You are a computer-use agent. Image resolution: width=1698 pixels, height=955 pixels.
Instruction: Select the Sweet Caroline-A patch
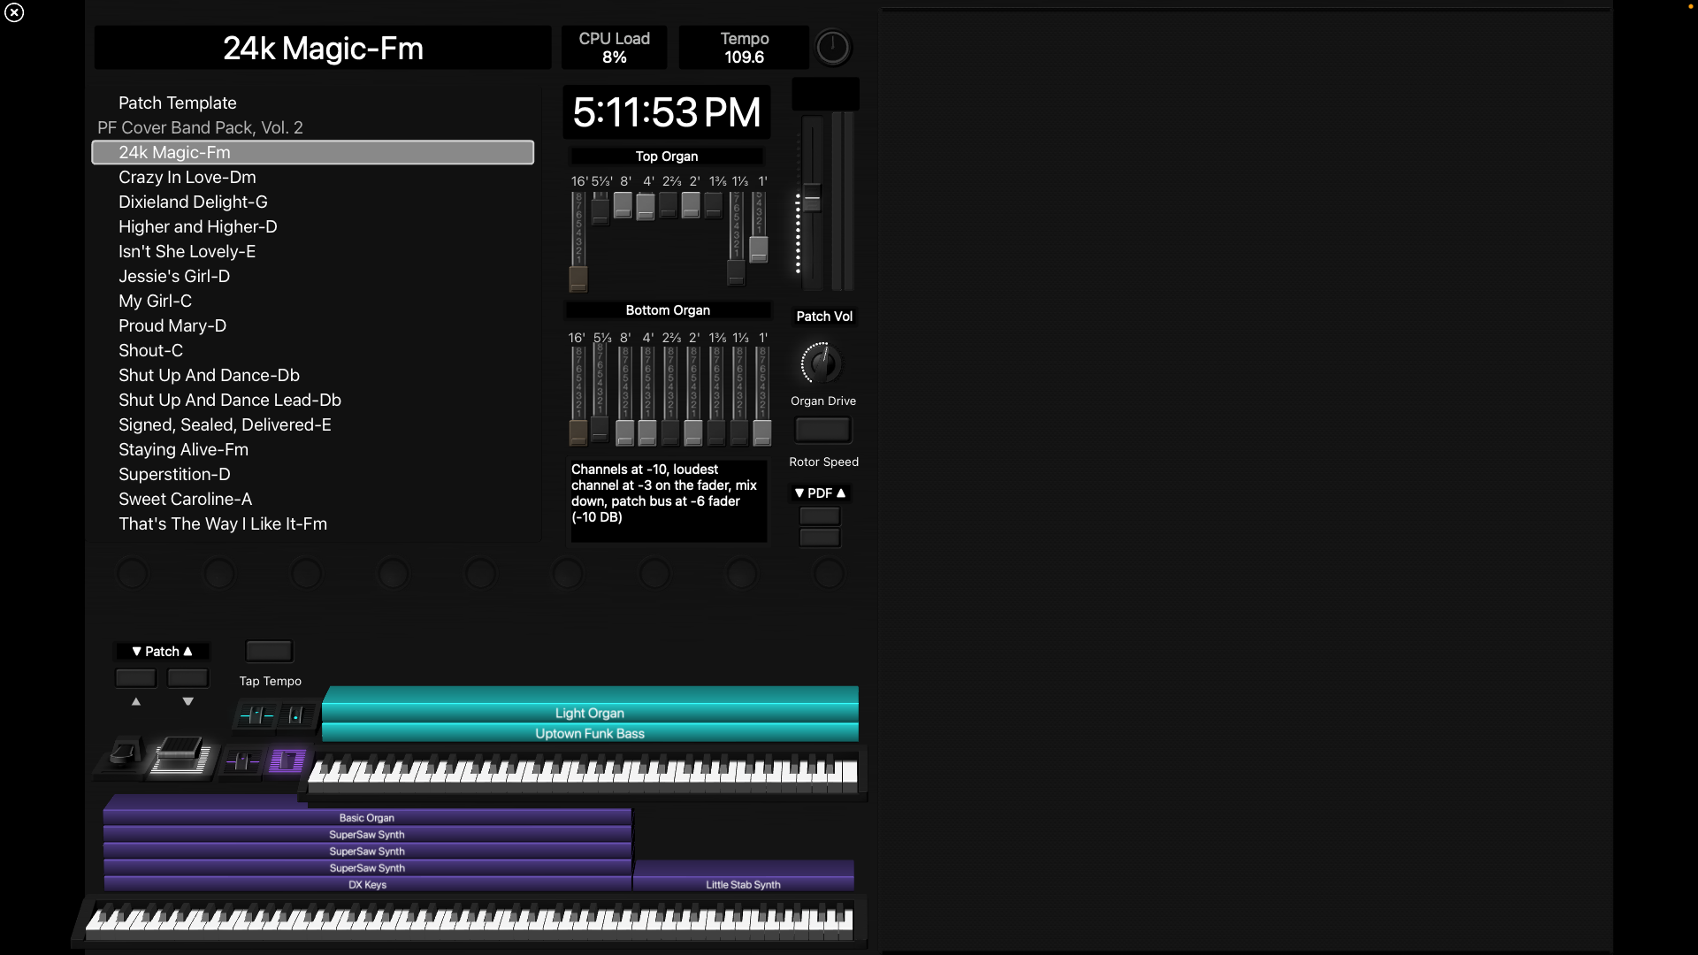pos(185,500)
